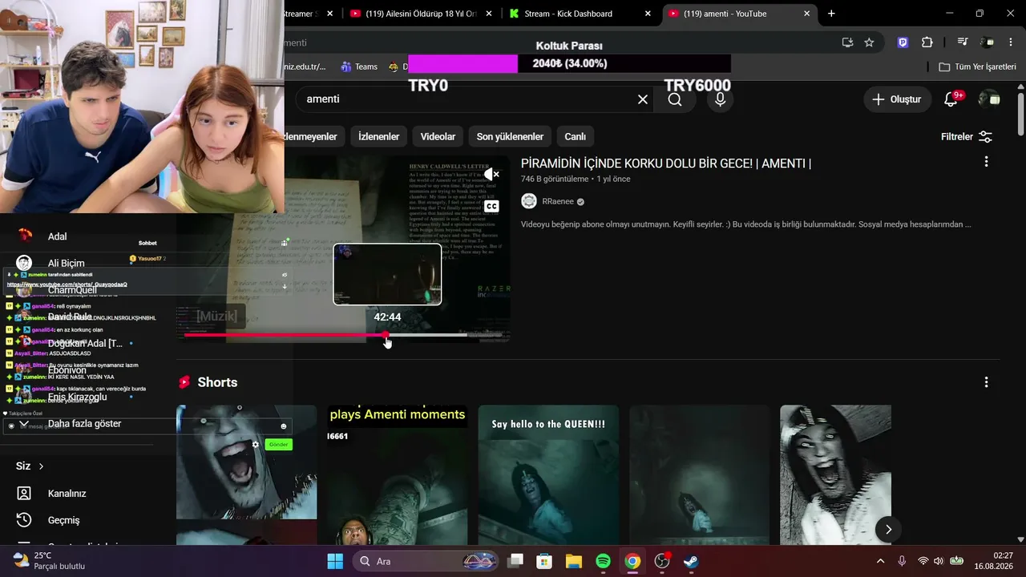Open Task View on the taskbar
The image size is (1026, 577).
pyautogui.click(x=515, y=561)
